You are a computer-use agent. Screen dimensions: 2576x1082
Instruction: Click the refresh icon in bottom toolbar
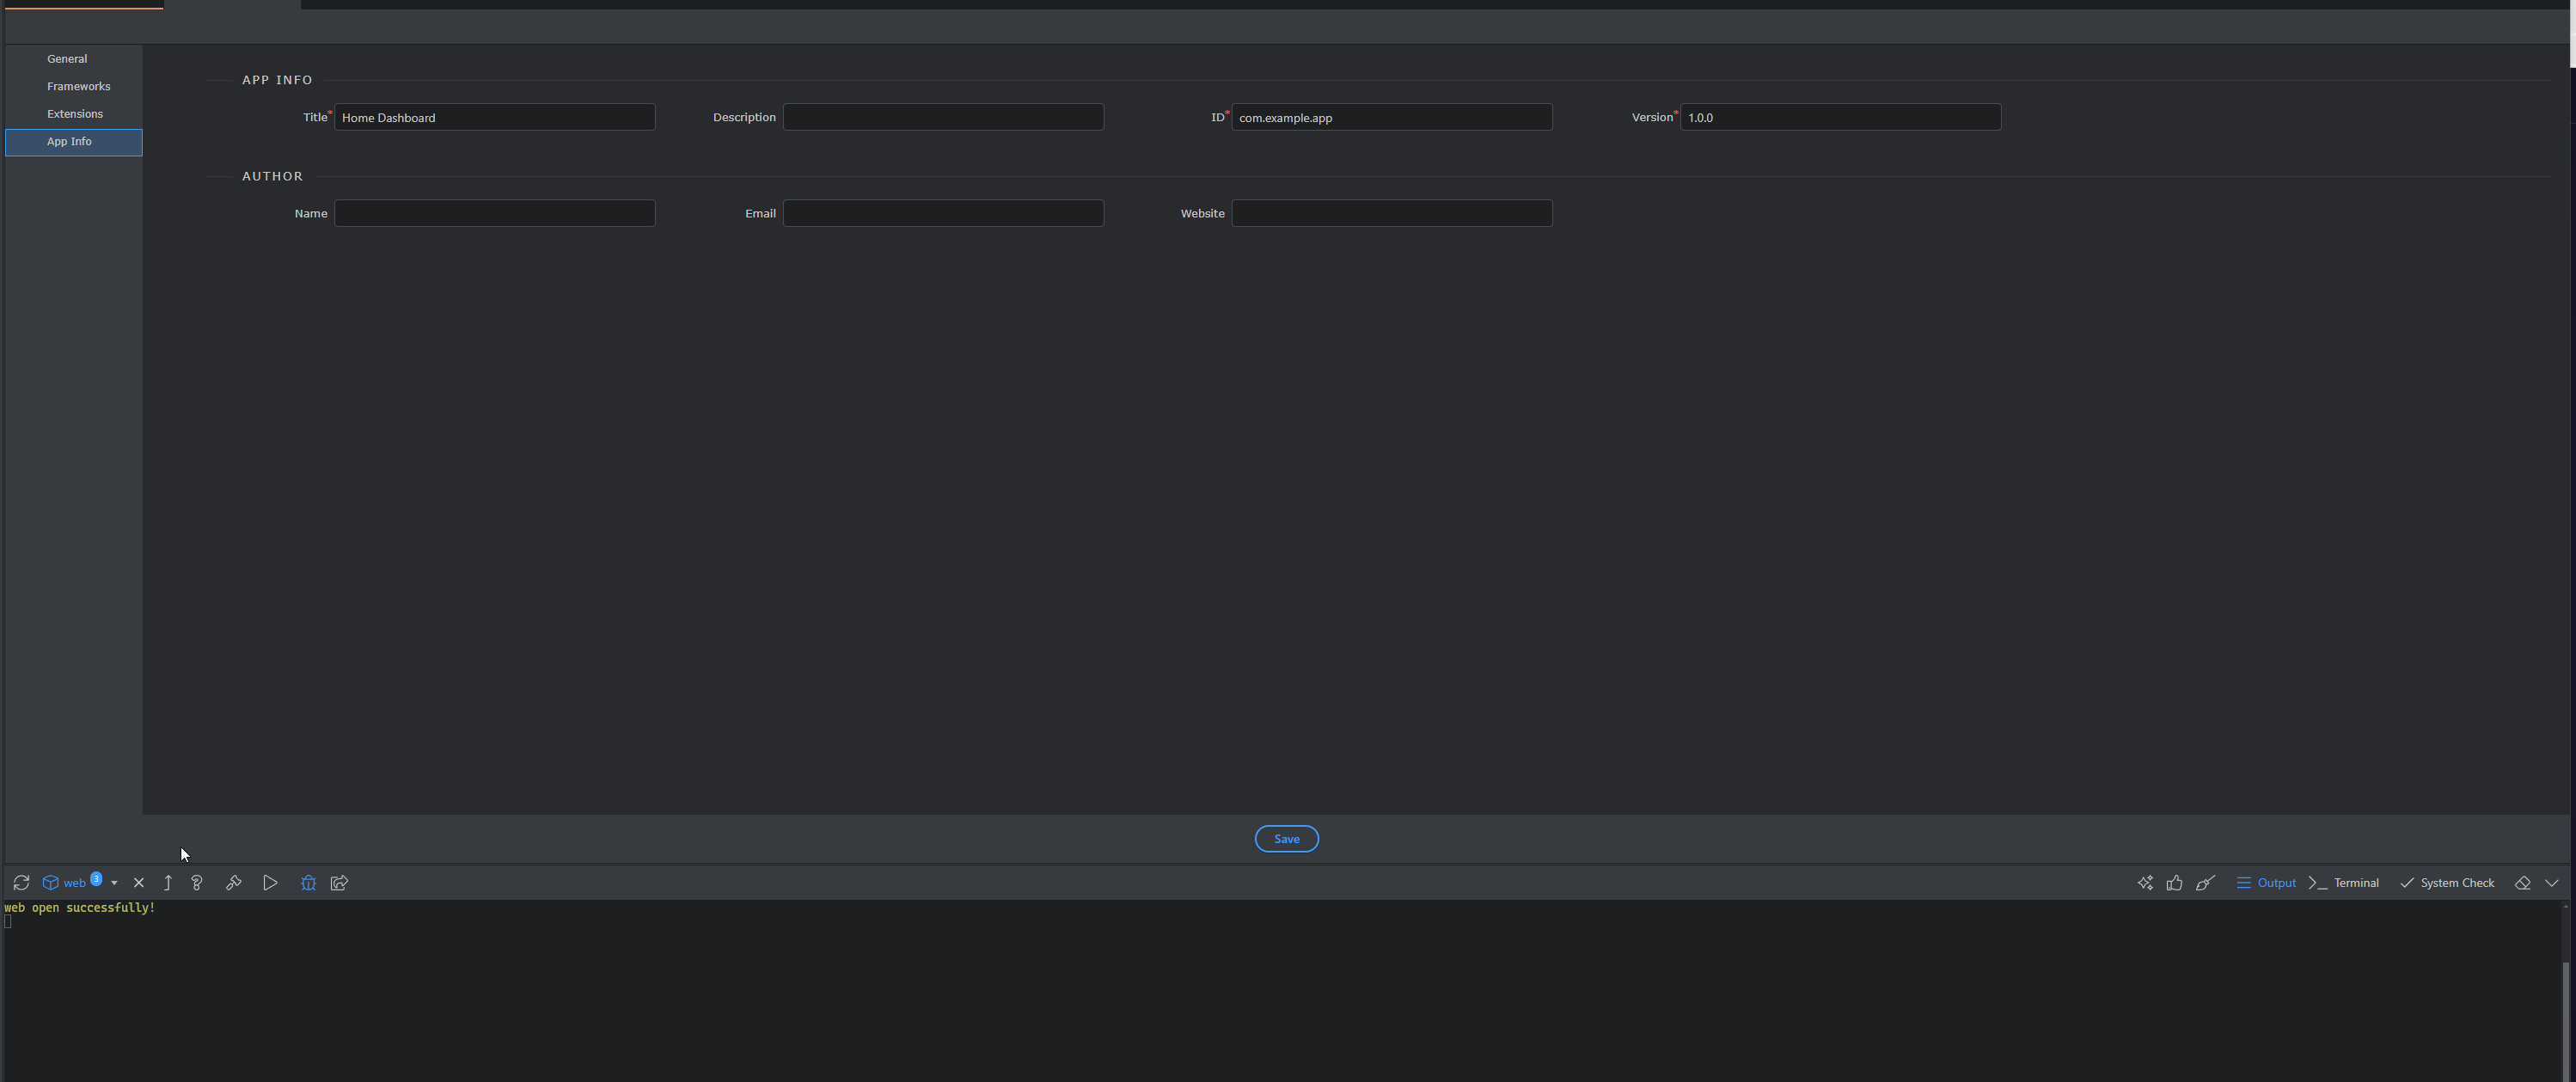pyautogui.click(x=21, y=883)
